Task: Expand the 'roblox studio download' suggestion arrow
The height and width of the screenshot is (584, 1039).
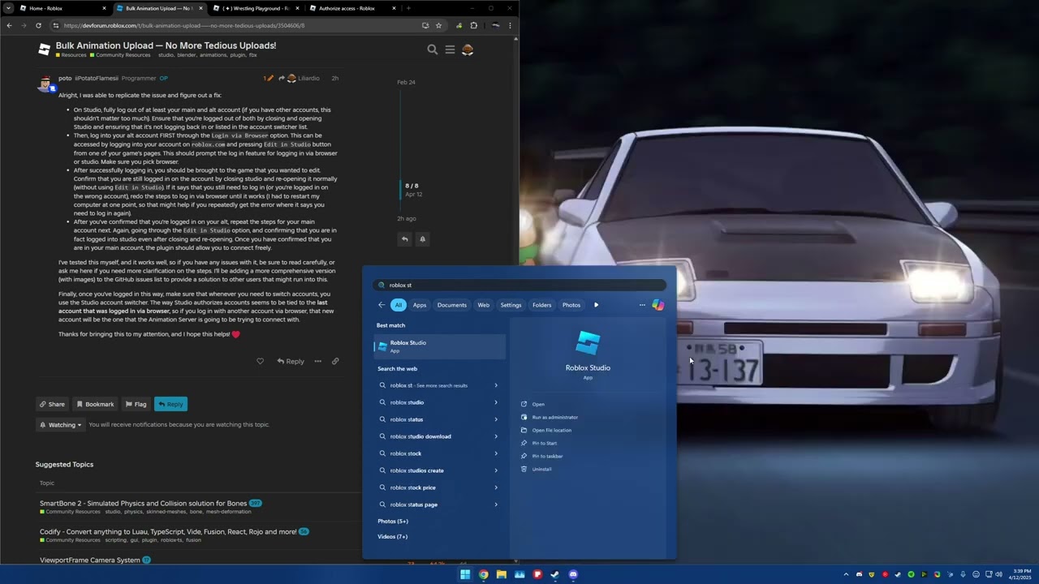Action: click(496, 436)
